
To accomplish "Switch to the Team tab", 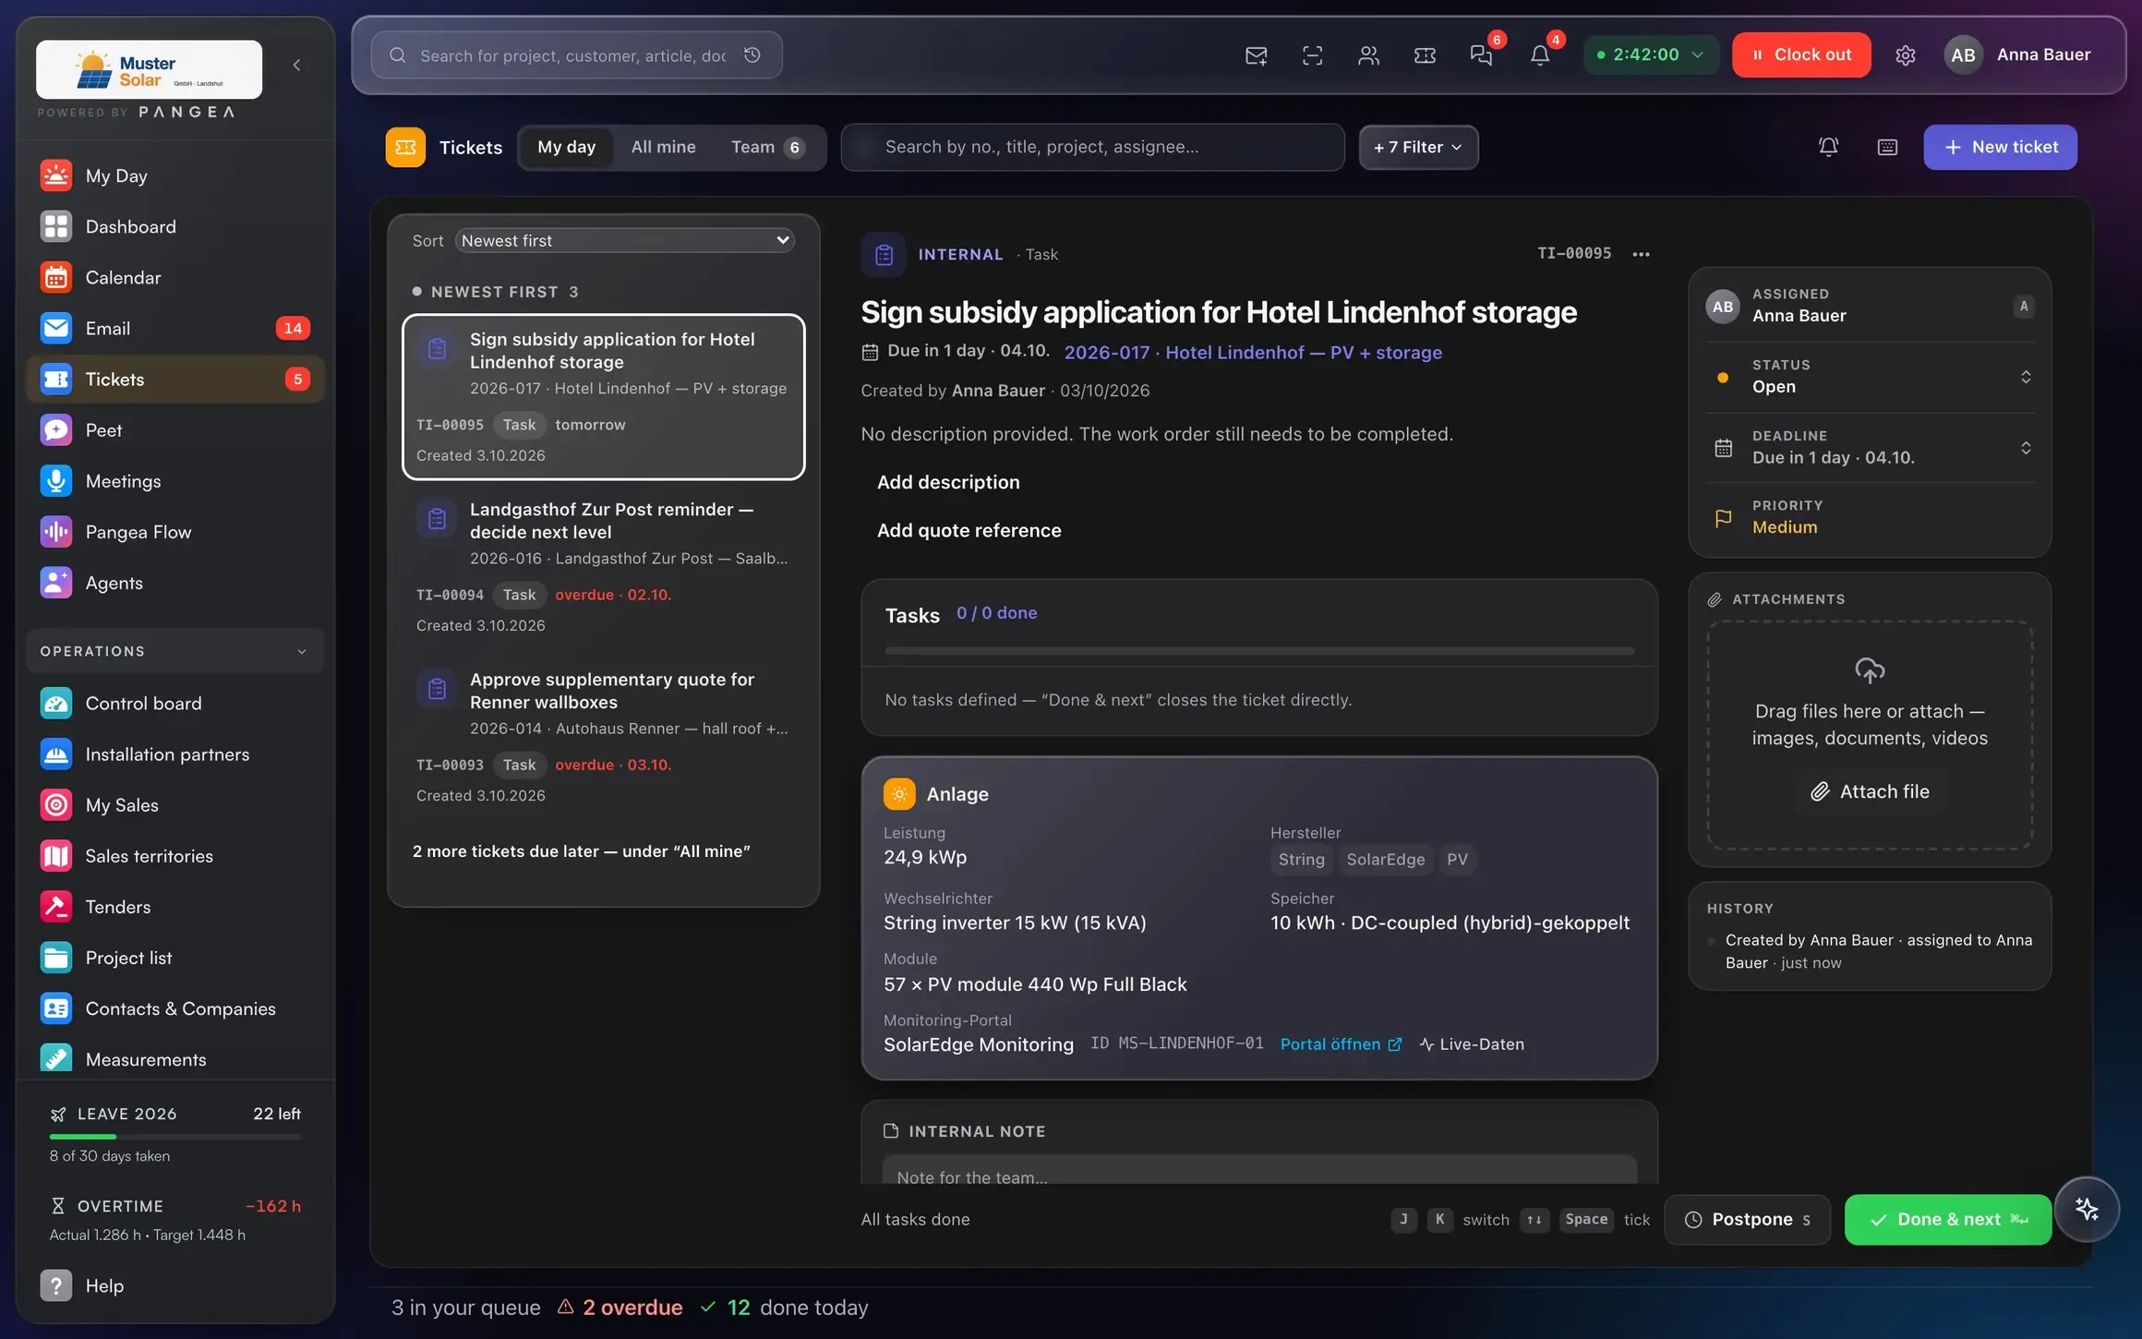I will pos(767,147).
